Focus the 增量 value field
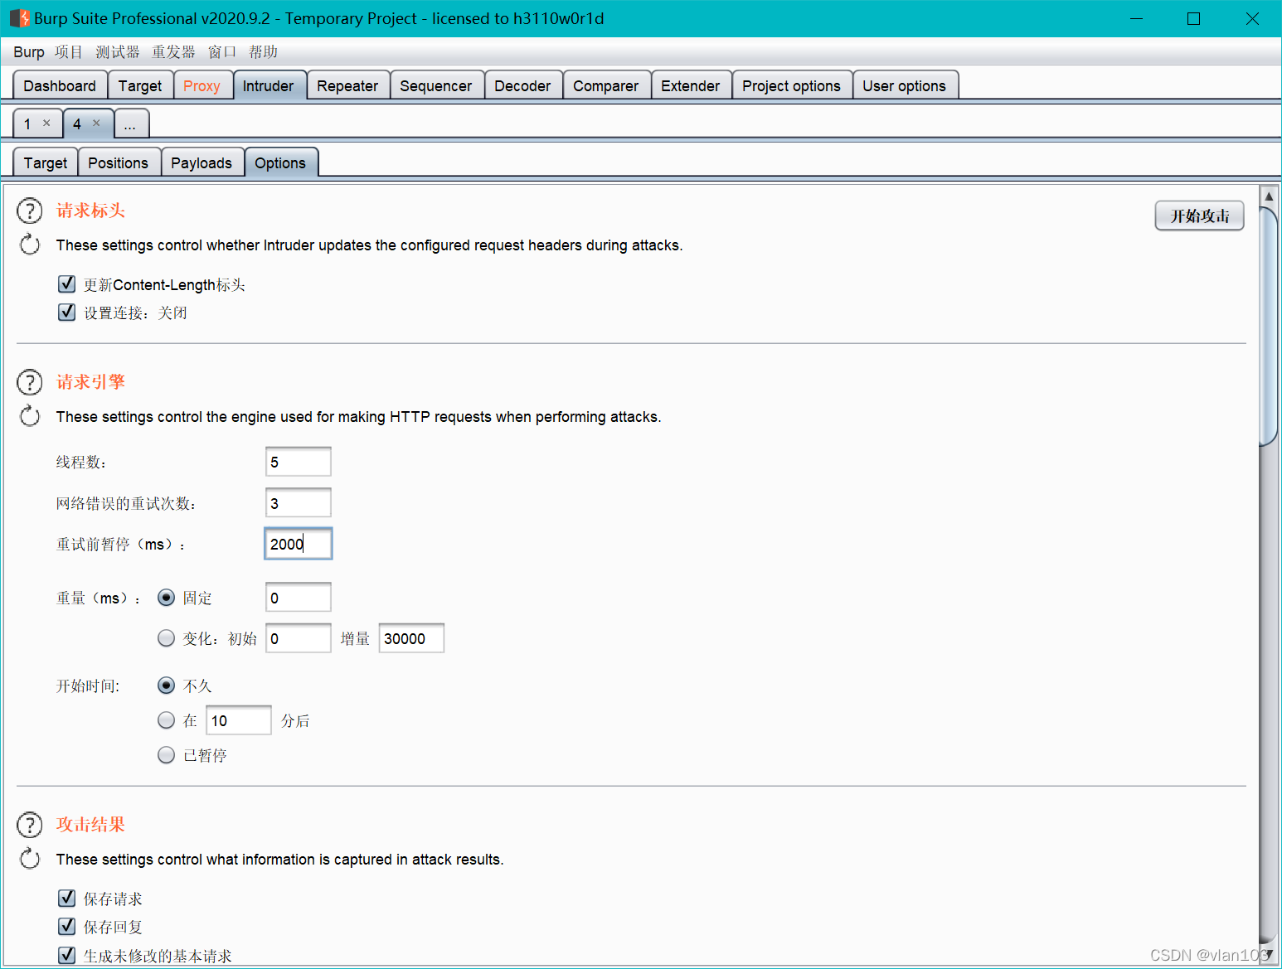Viewport: 1282px width, 969px height. pyautogui.click(x=411, y=638)
